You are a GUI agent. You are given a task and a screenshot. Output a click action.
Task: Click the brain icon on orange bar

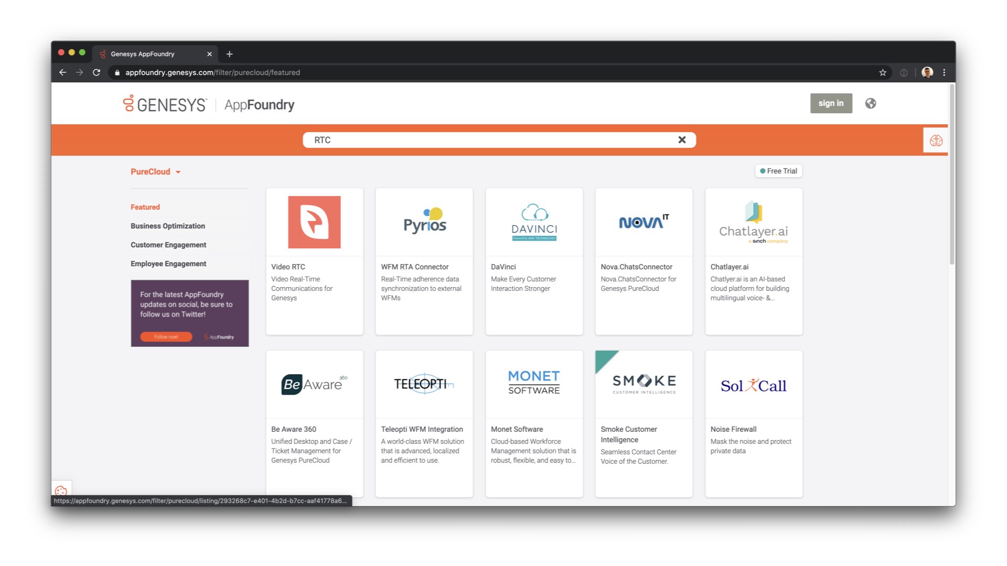point(936,140)
